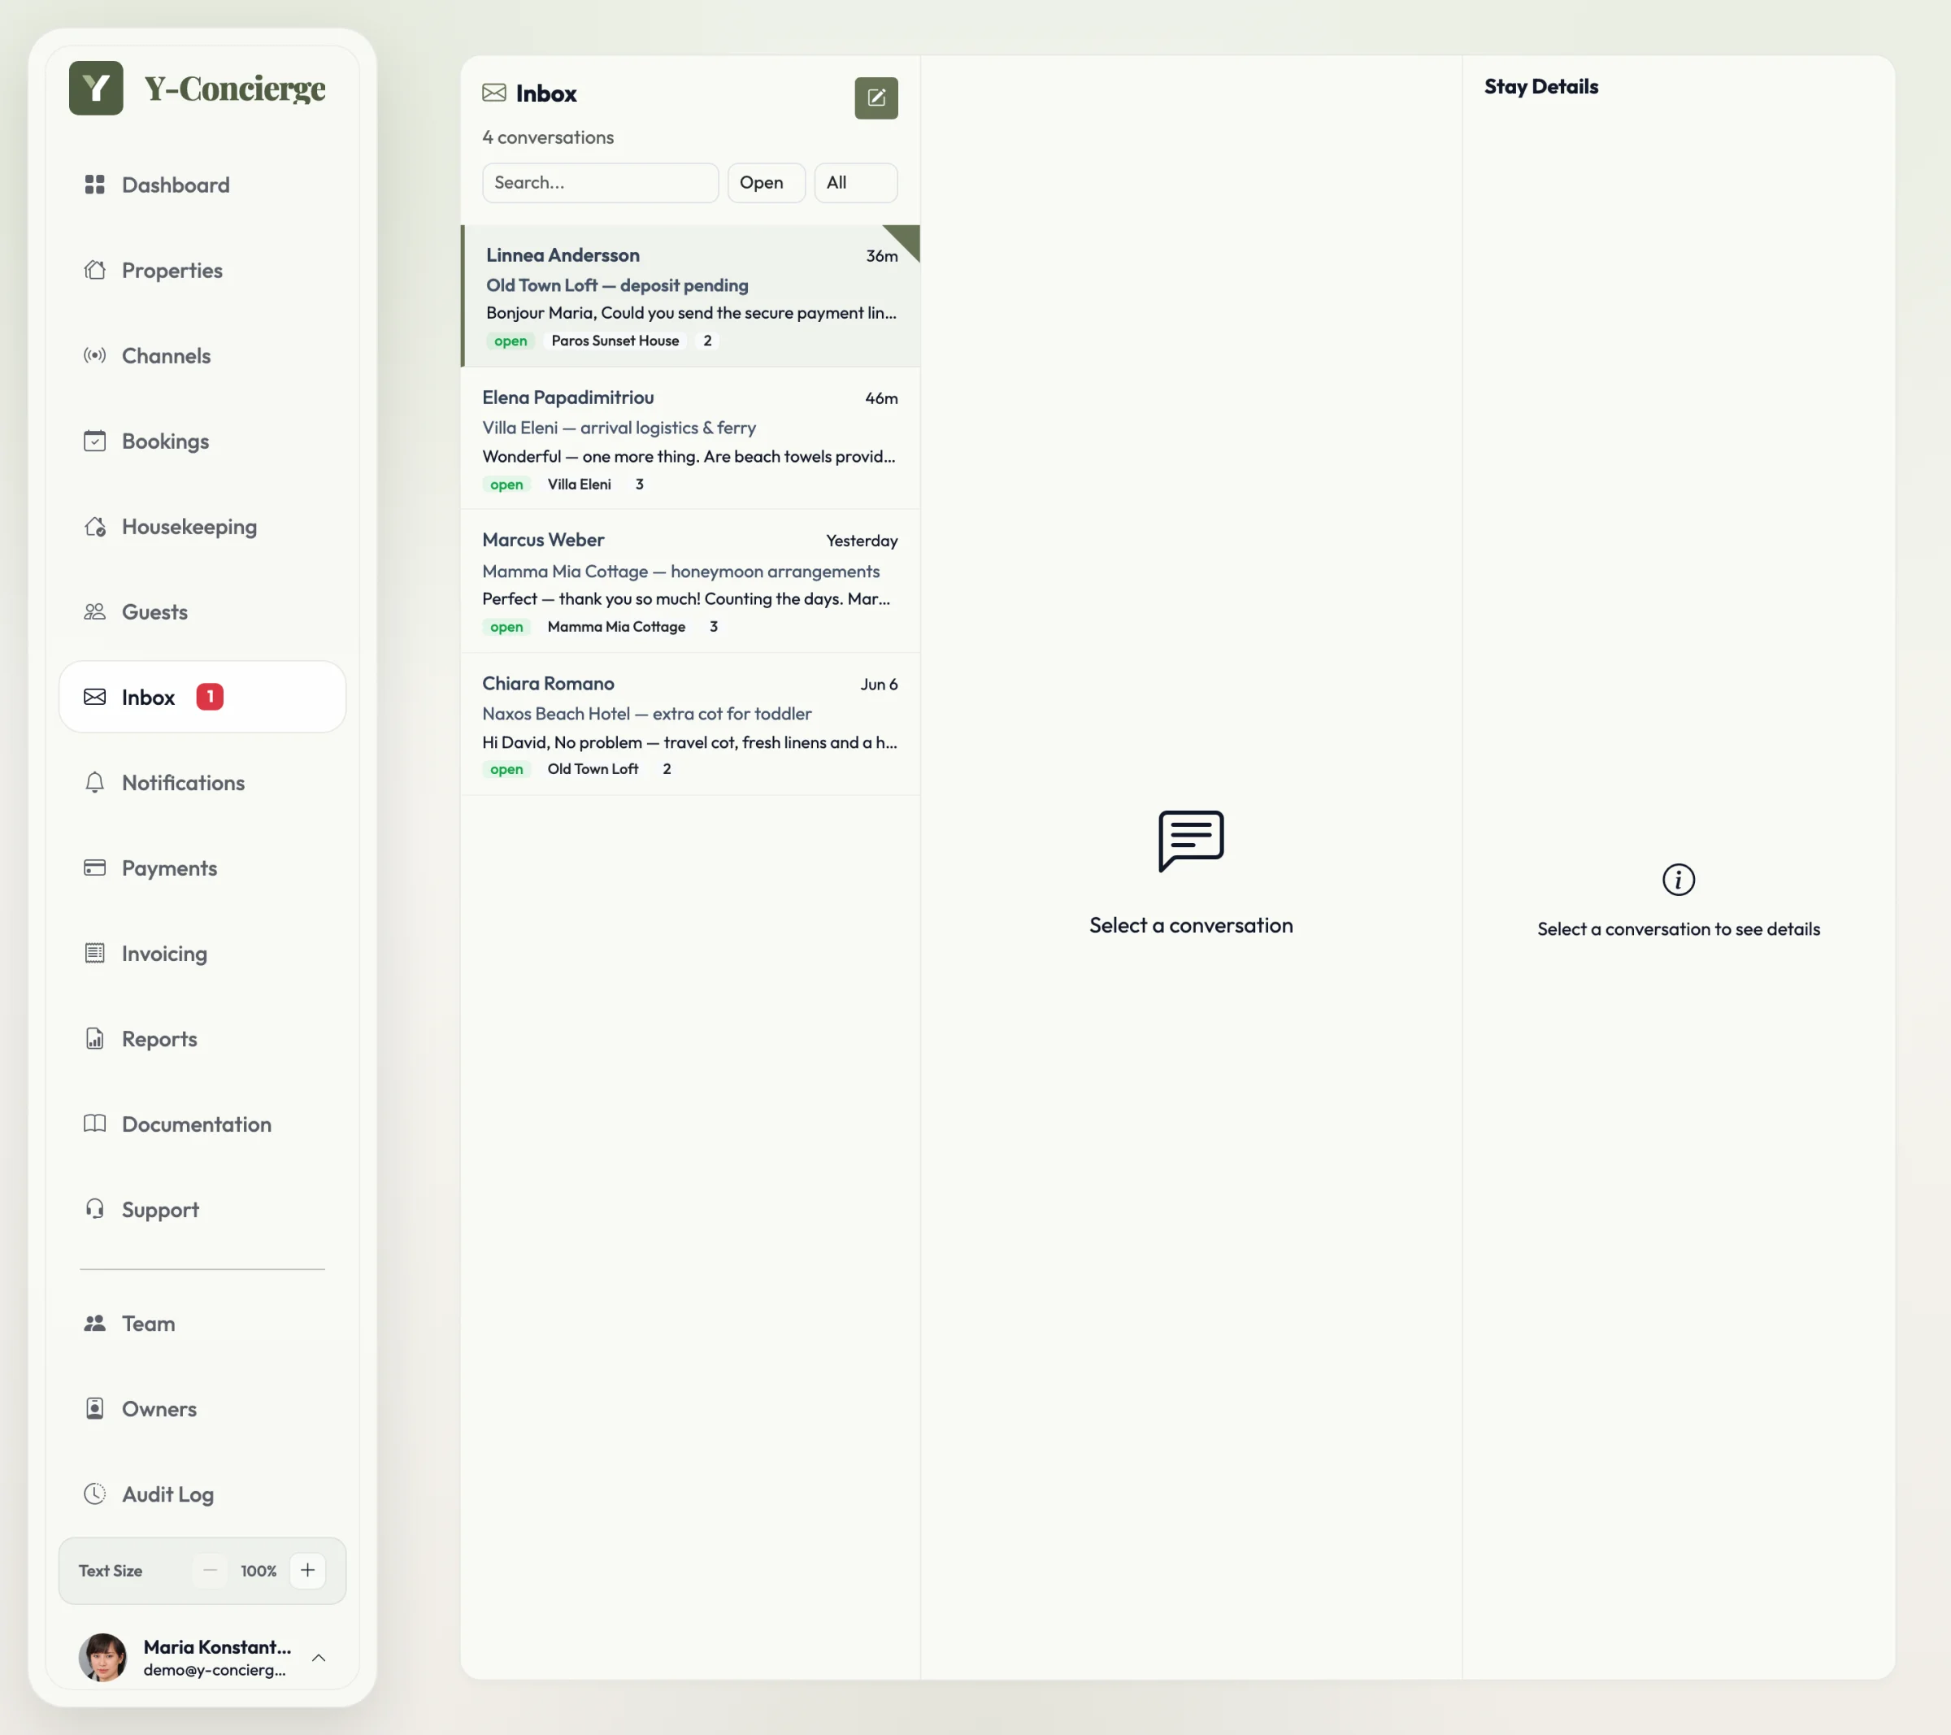Click the Invoicing list icon
Viewport: 1951px width, 1735px height.
[x=94, y=953]
